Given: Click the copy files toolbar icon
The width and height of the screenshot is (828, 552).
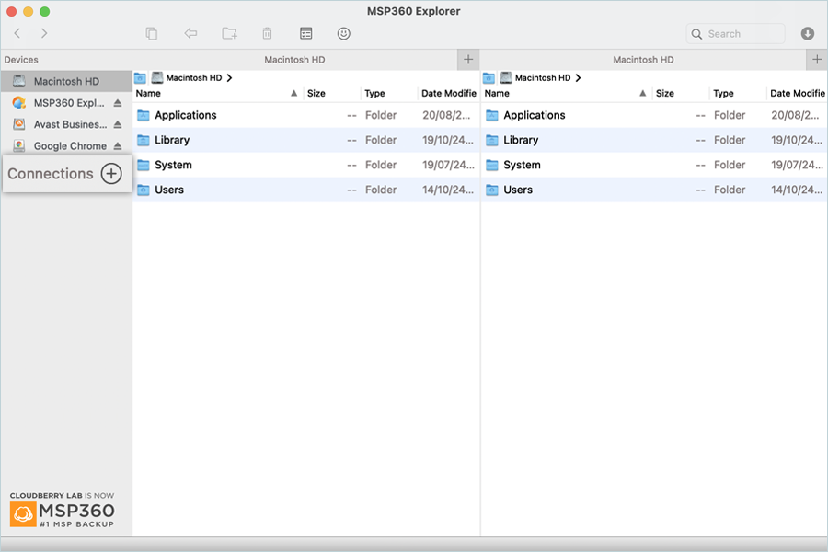Looking at the screenshot, I should pyautogui.click(x=152, y=34).
